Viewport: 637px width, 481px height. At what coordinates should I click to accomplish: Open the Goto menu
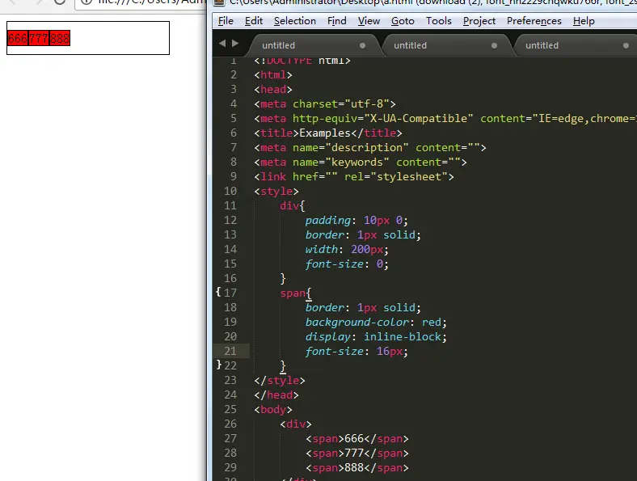tap(403, 21)
